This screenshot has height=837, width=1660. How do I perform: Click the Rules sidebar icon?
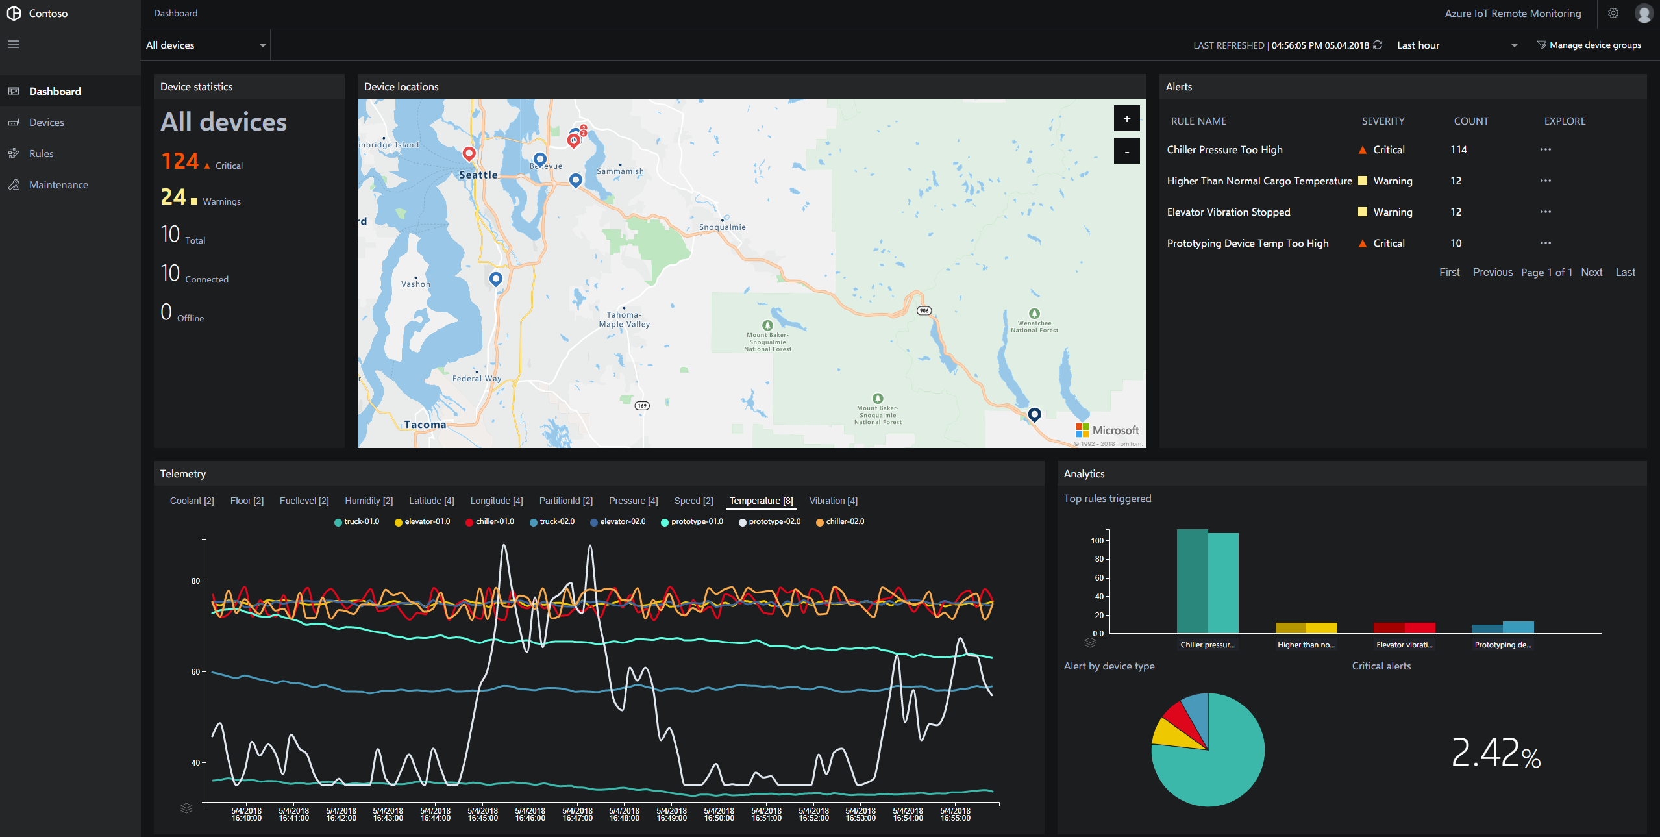(14, 154)
